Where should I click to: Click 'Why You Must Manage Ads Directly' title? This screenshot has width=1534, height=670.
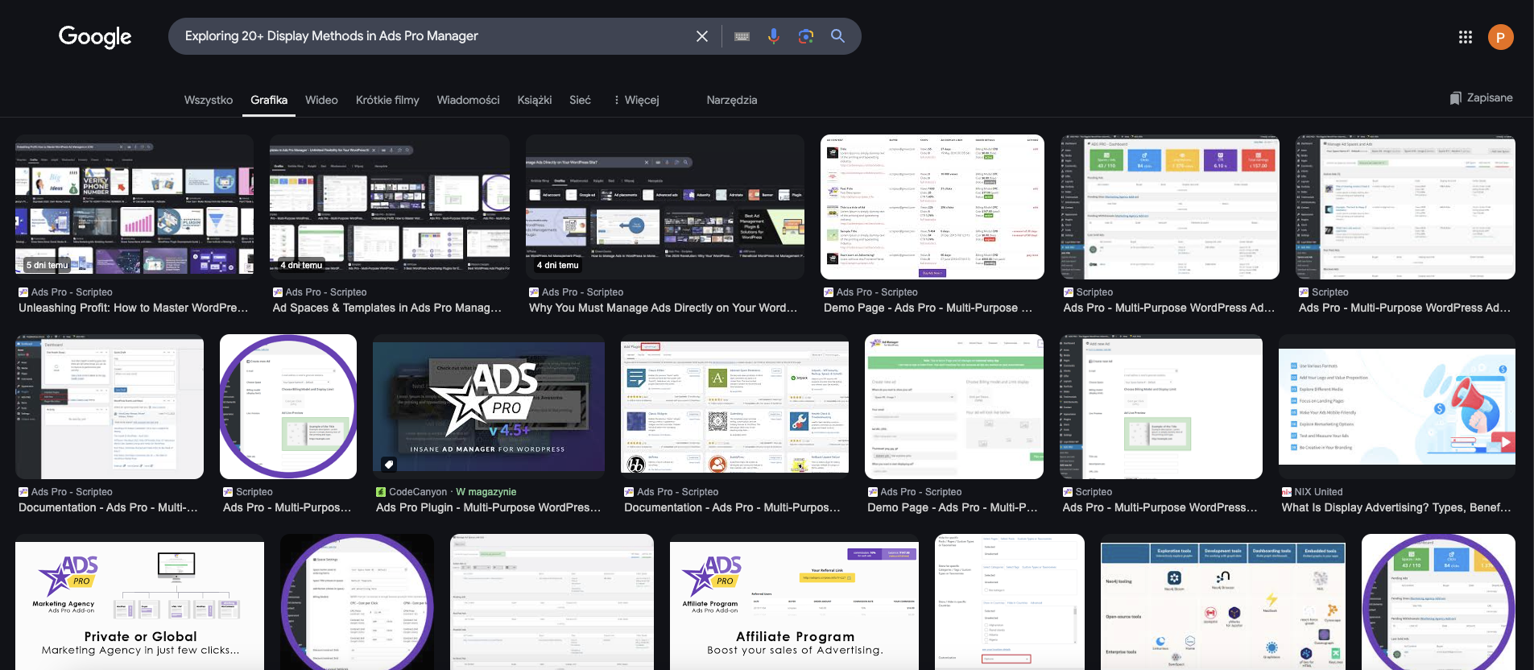point(664,308)
